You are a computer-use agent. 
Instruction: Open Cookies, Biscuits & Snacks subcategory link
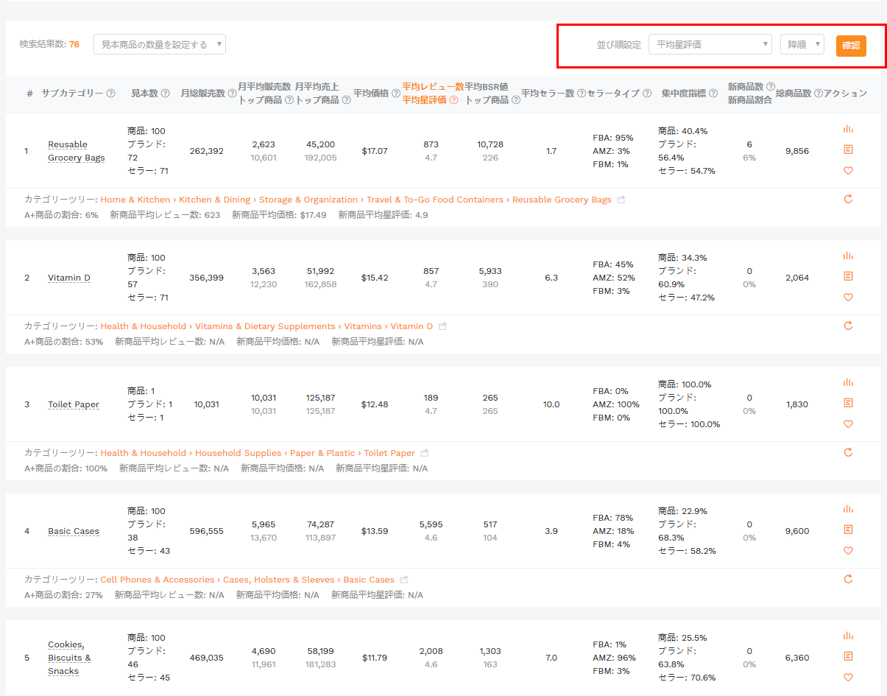[x=70, y=658]
